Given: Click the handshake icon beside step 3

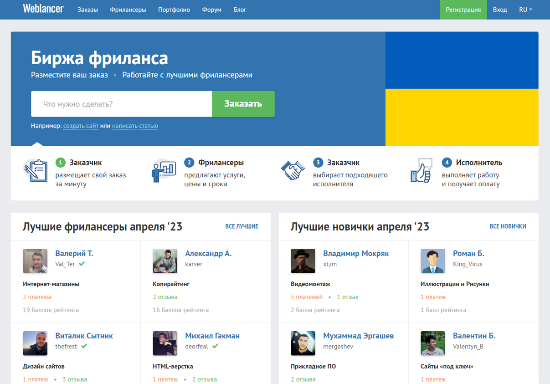Looking at the screenshot, I should (293, 170).
